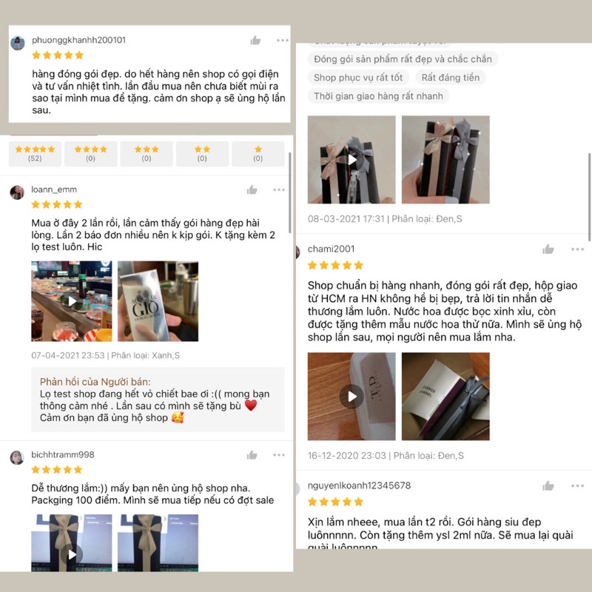The height and width of the screenshot is (592, 592).
Task: Play loann_emm's restaurant review video
Action: click(72, 301)
